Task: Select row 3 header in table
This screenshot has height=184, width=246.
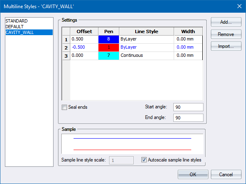Action: [66, 55]
